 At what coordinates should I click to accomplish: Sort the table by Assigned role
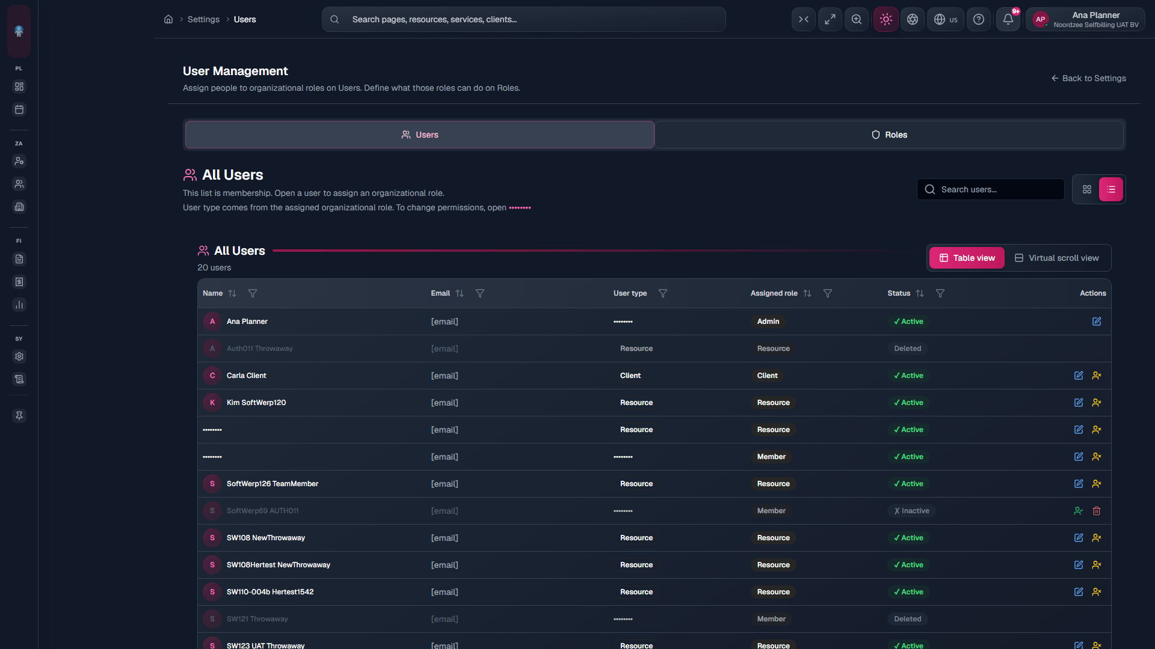(807, 293)
